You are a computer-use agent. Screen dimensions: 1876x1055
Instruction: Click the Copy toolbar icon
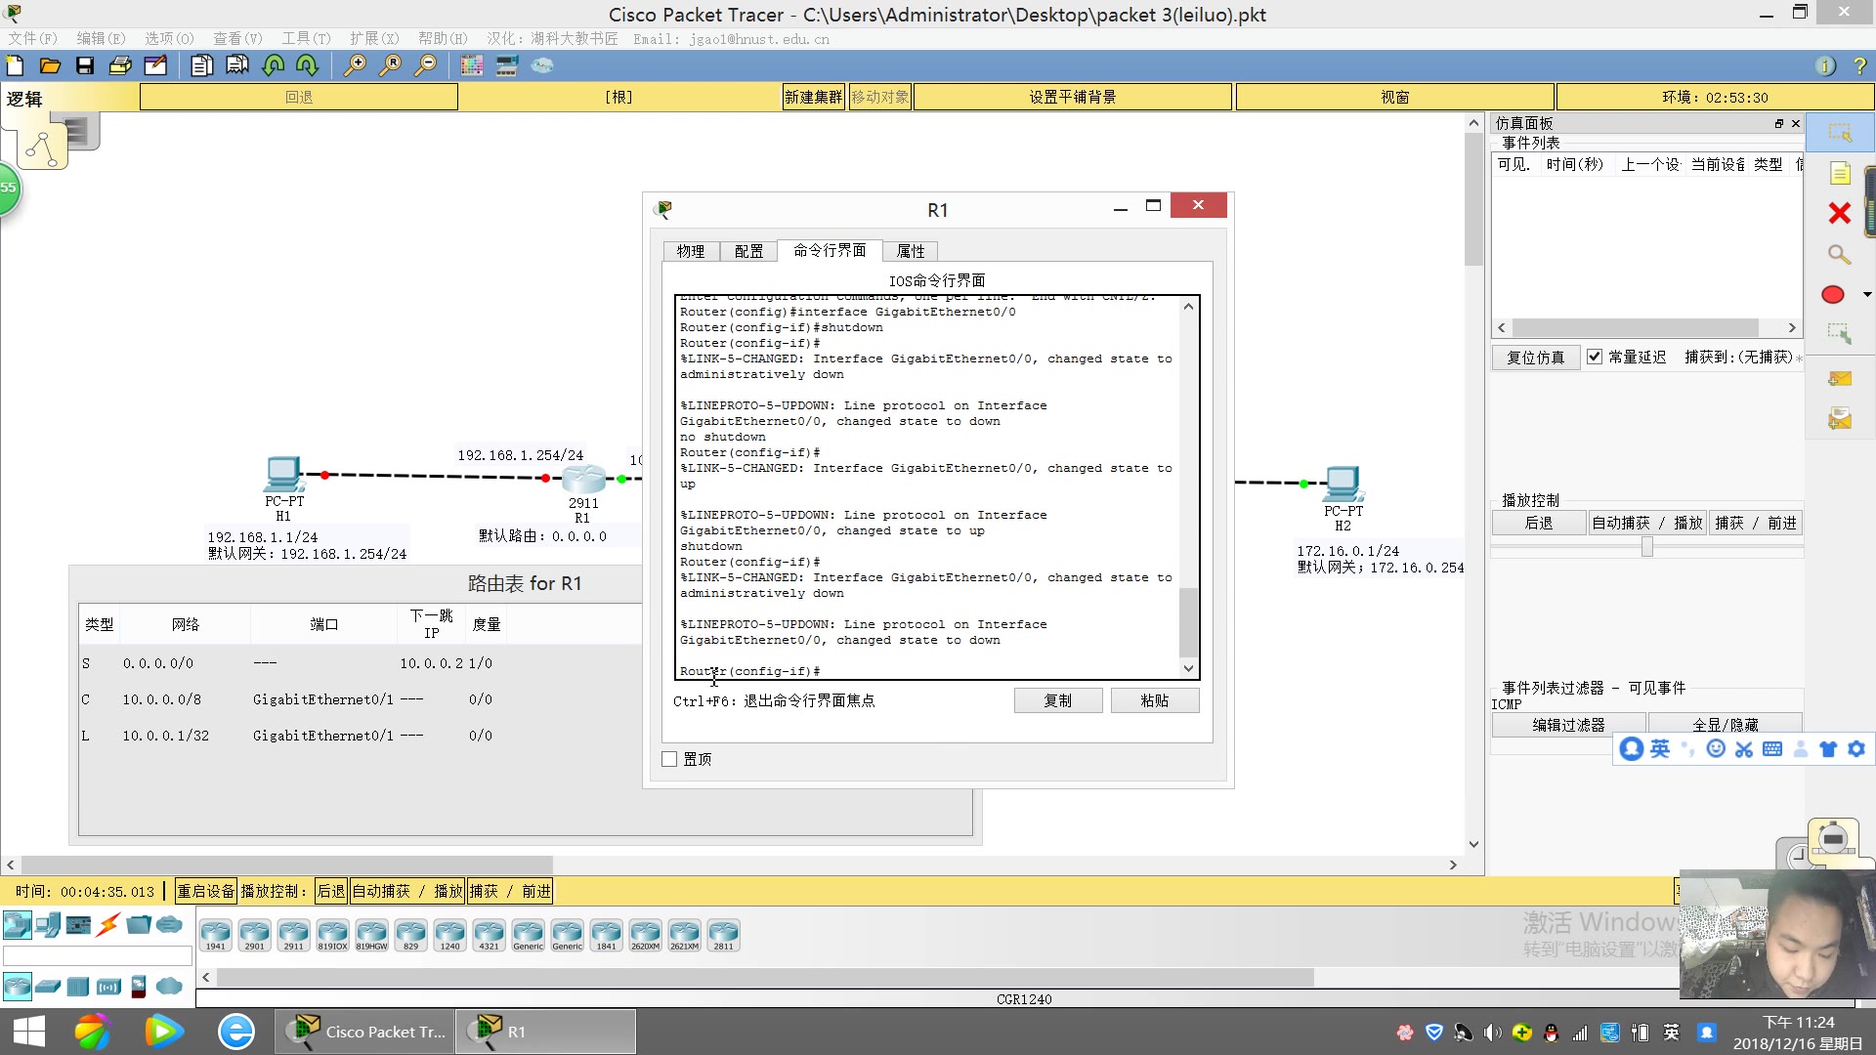[202, 65]
